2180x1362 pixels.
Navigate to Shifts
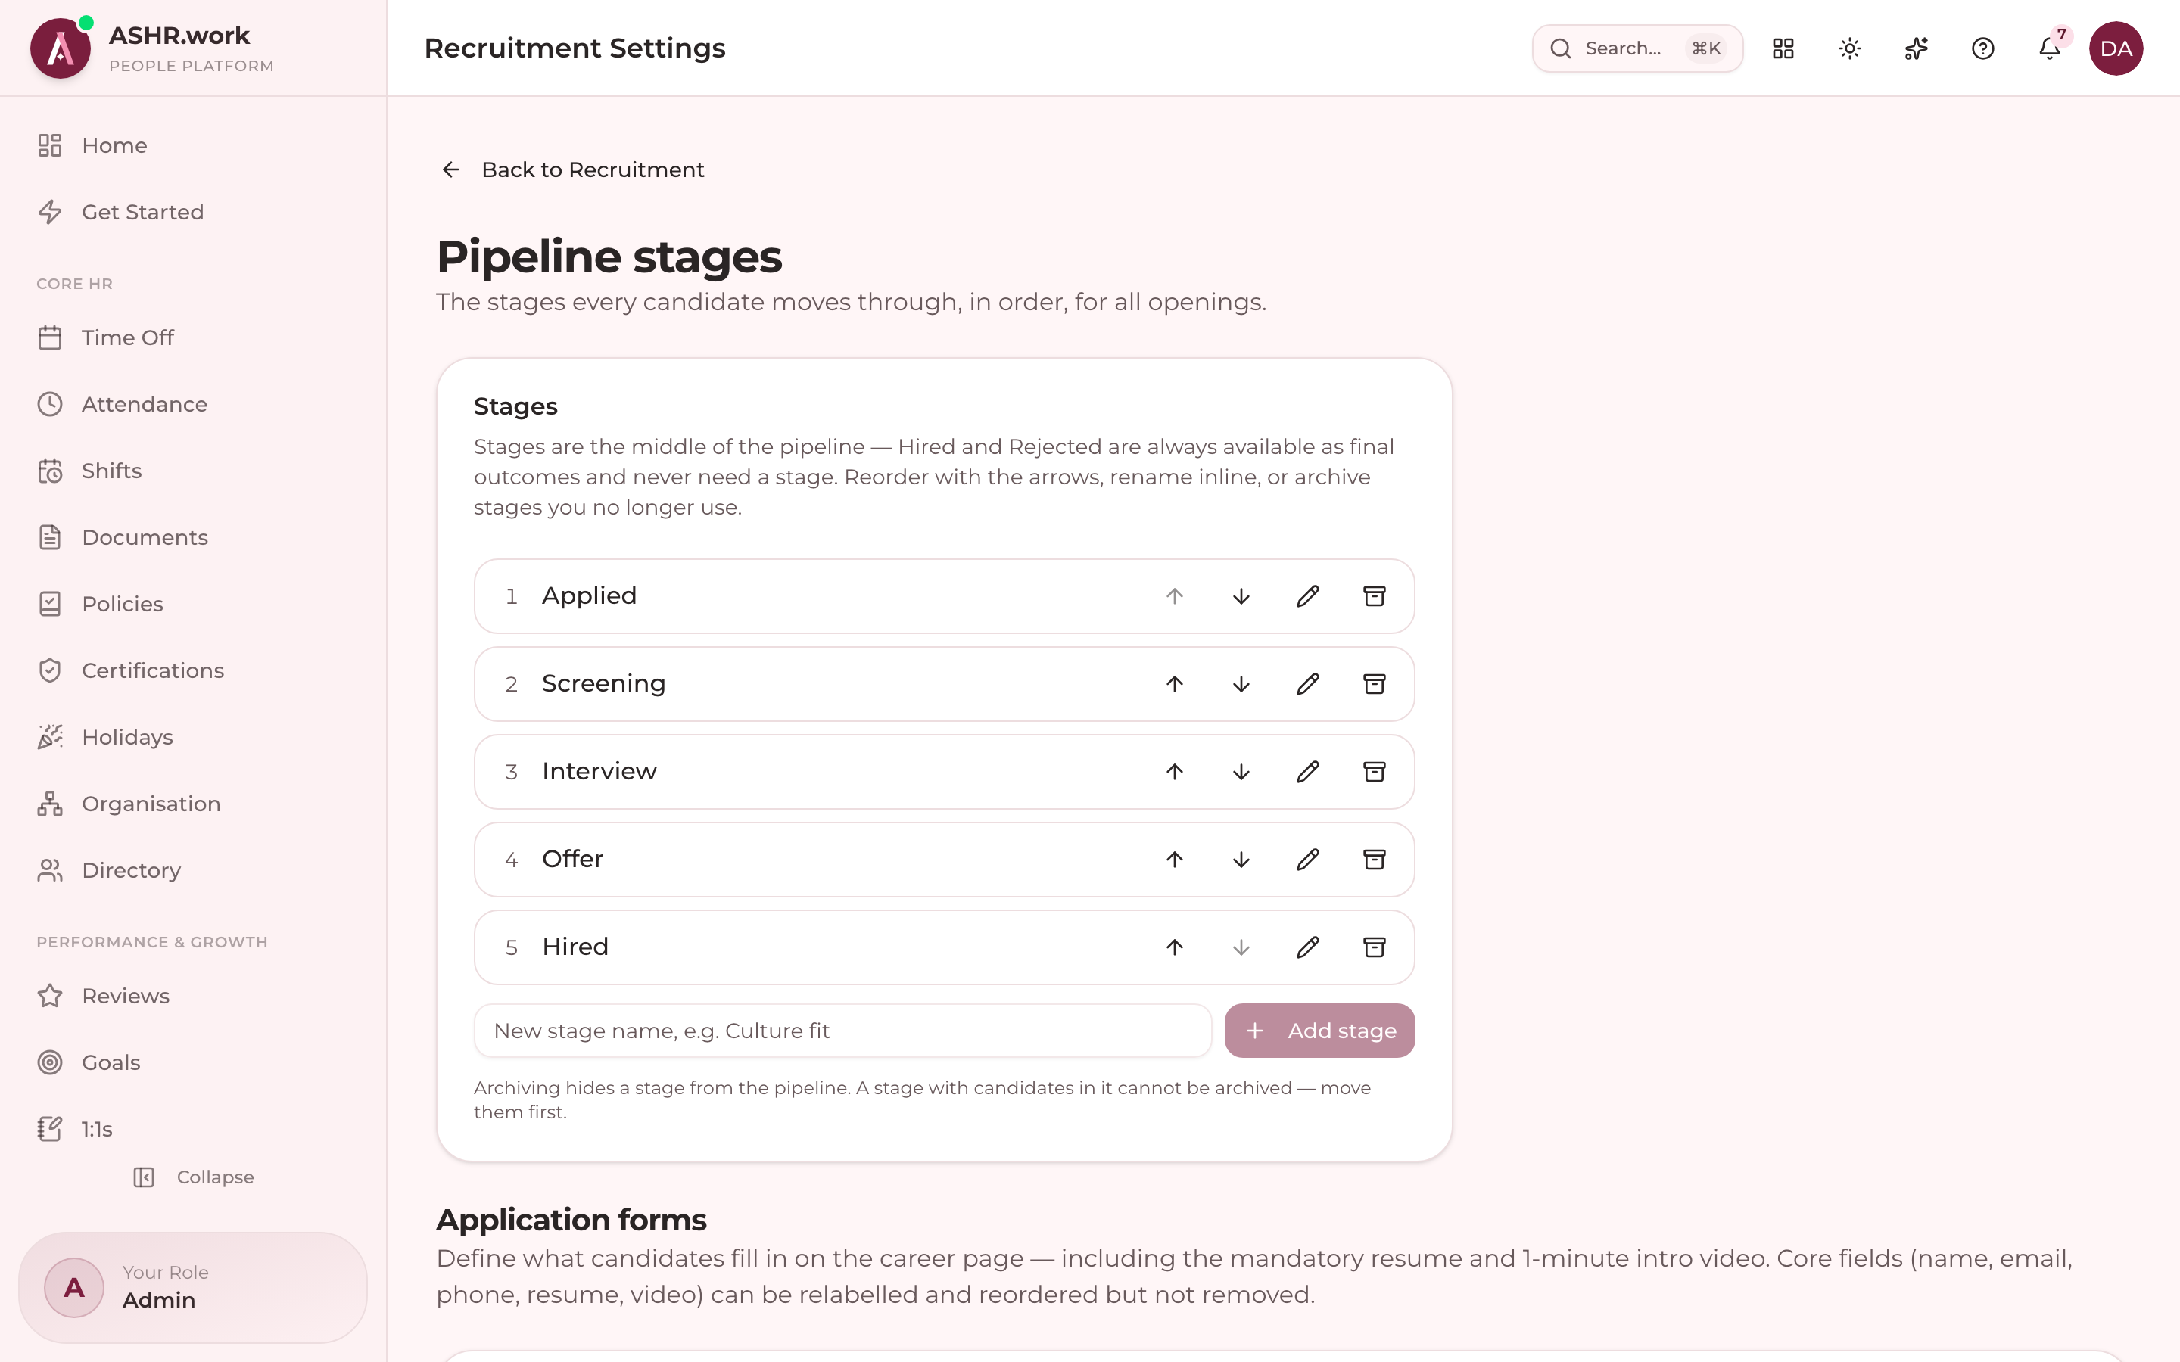[x=193, y=471]
